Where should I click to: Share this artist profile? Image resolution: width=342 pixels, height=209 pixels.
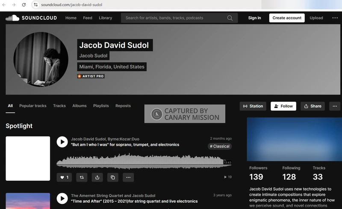tap(313, 106)
